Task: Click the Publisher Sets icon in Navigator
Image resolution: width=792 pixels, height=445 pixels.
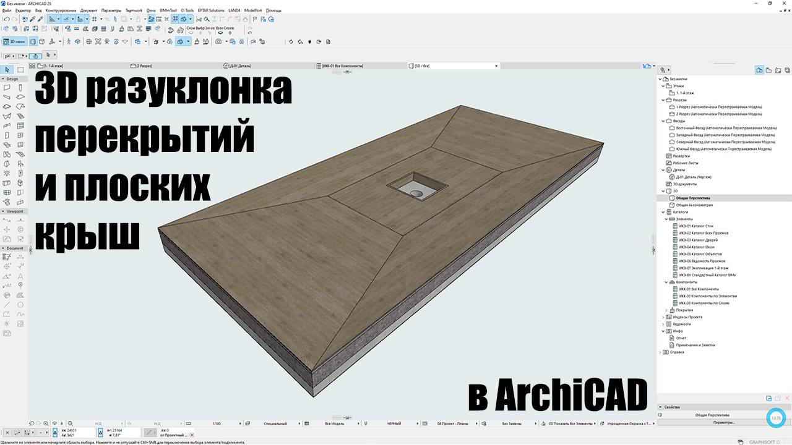Action: tap(786, 70)
